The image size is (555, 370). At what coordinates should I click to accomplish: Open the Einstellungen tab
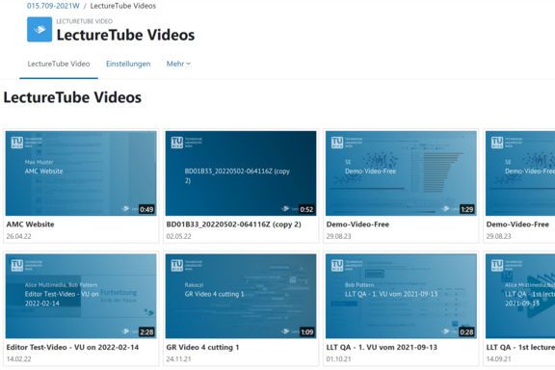tap(128, 64)
